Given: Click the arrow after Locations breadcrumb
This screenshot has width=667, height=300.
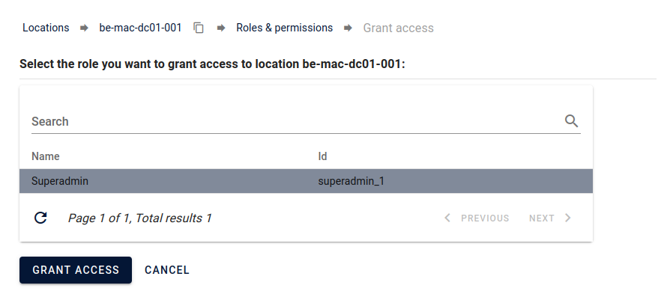Looking at the screenshot, I should pos(84,28).
